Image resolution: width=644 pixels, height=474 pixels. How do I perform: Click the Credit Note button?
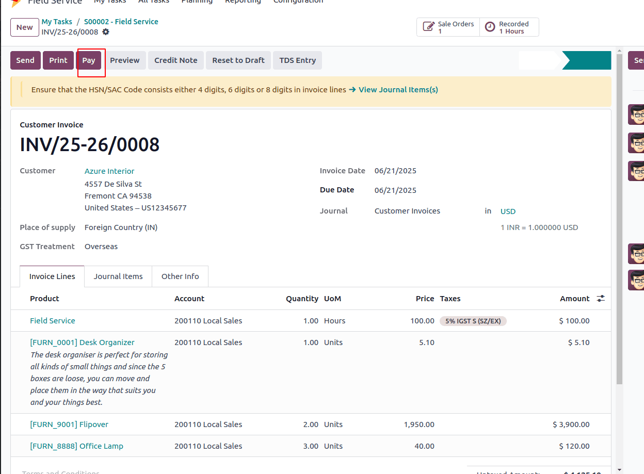click(175, 60)
